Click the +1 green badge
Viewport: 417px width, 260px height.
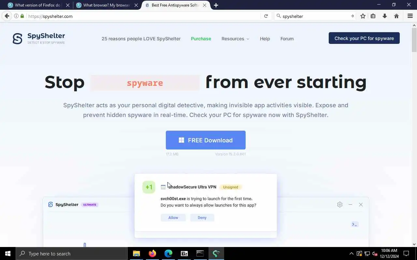click(x=149, y=187)
